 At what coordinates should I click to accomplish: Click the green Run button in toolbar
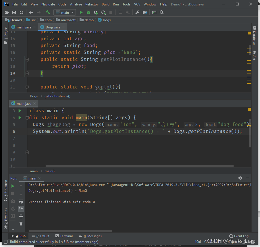81,12
